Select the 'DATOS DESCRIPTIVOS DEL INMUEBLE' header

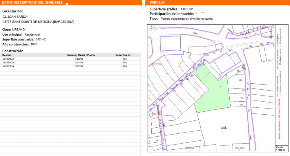tap(32, 3)
